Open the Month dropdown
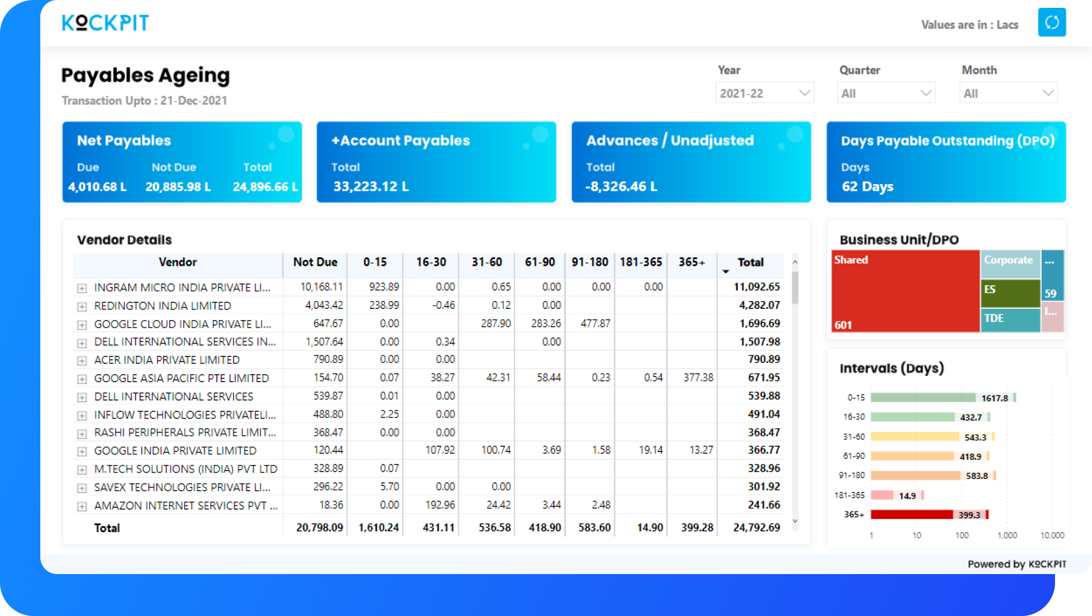This screenshot has height=616, width=1092. pyautogui.click(x=1009, y=93)
